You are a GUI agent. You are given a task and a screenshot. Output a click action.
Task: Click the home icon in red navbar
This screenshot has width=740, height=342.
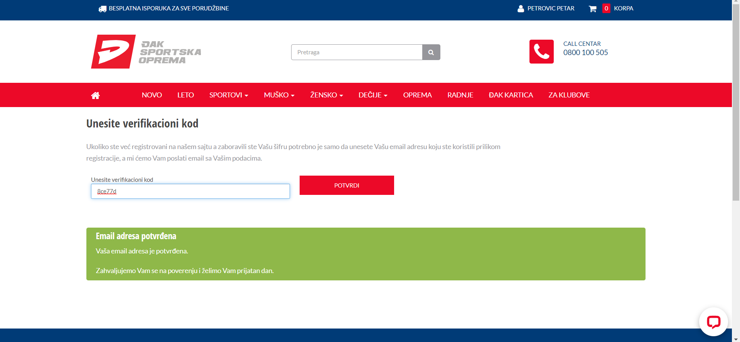click(x=95, y=95)
